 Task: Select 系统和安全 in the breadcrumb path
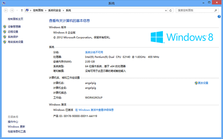(x=55, y=10)
